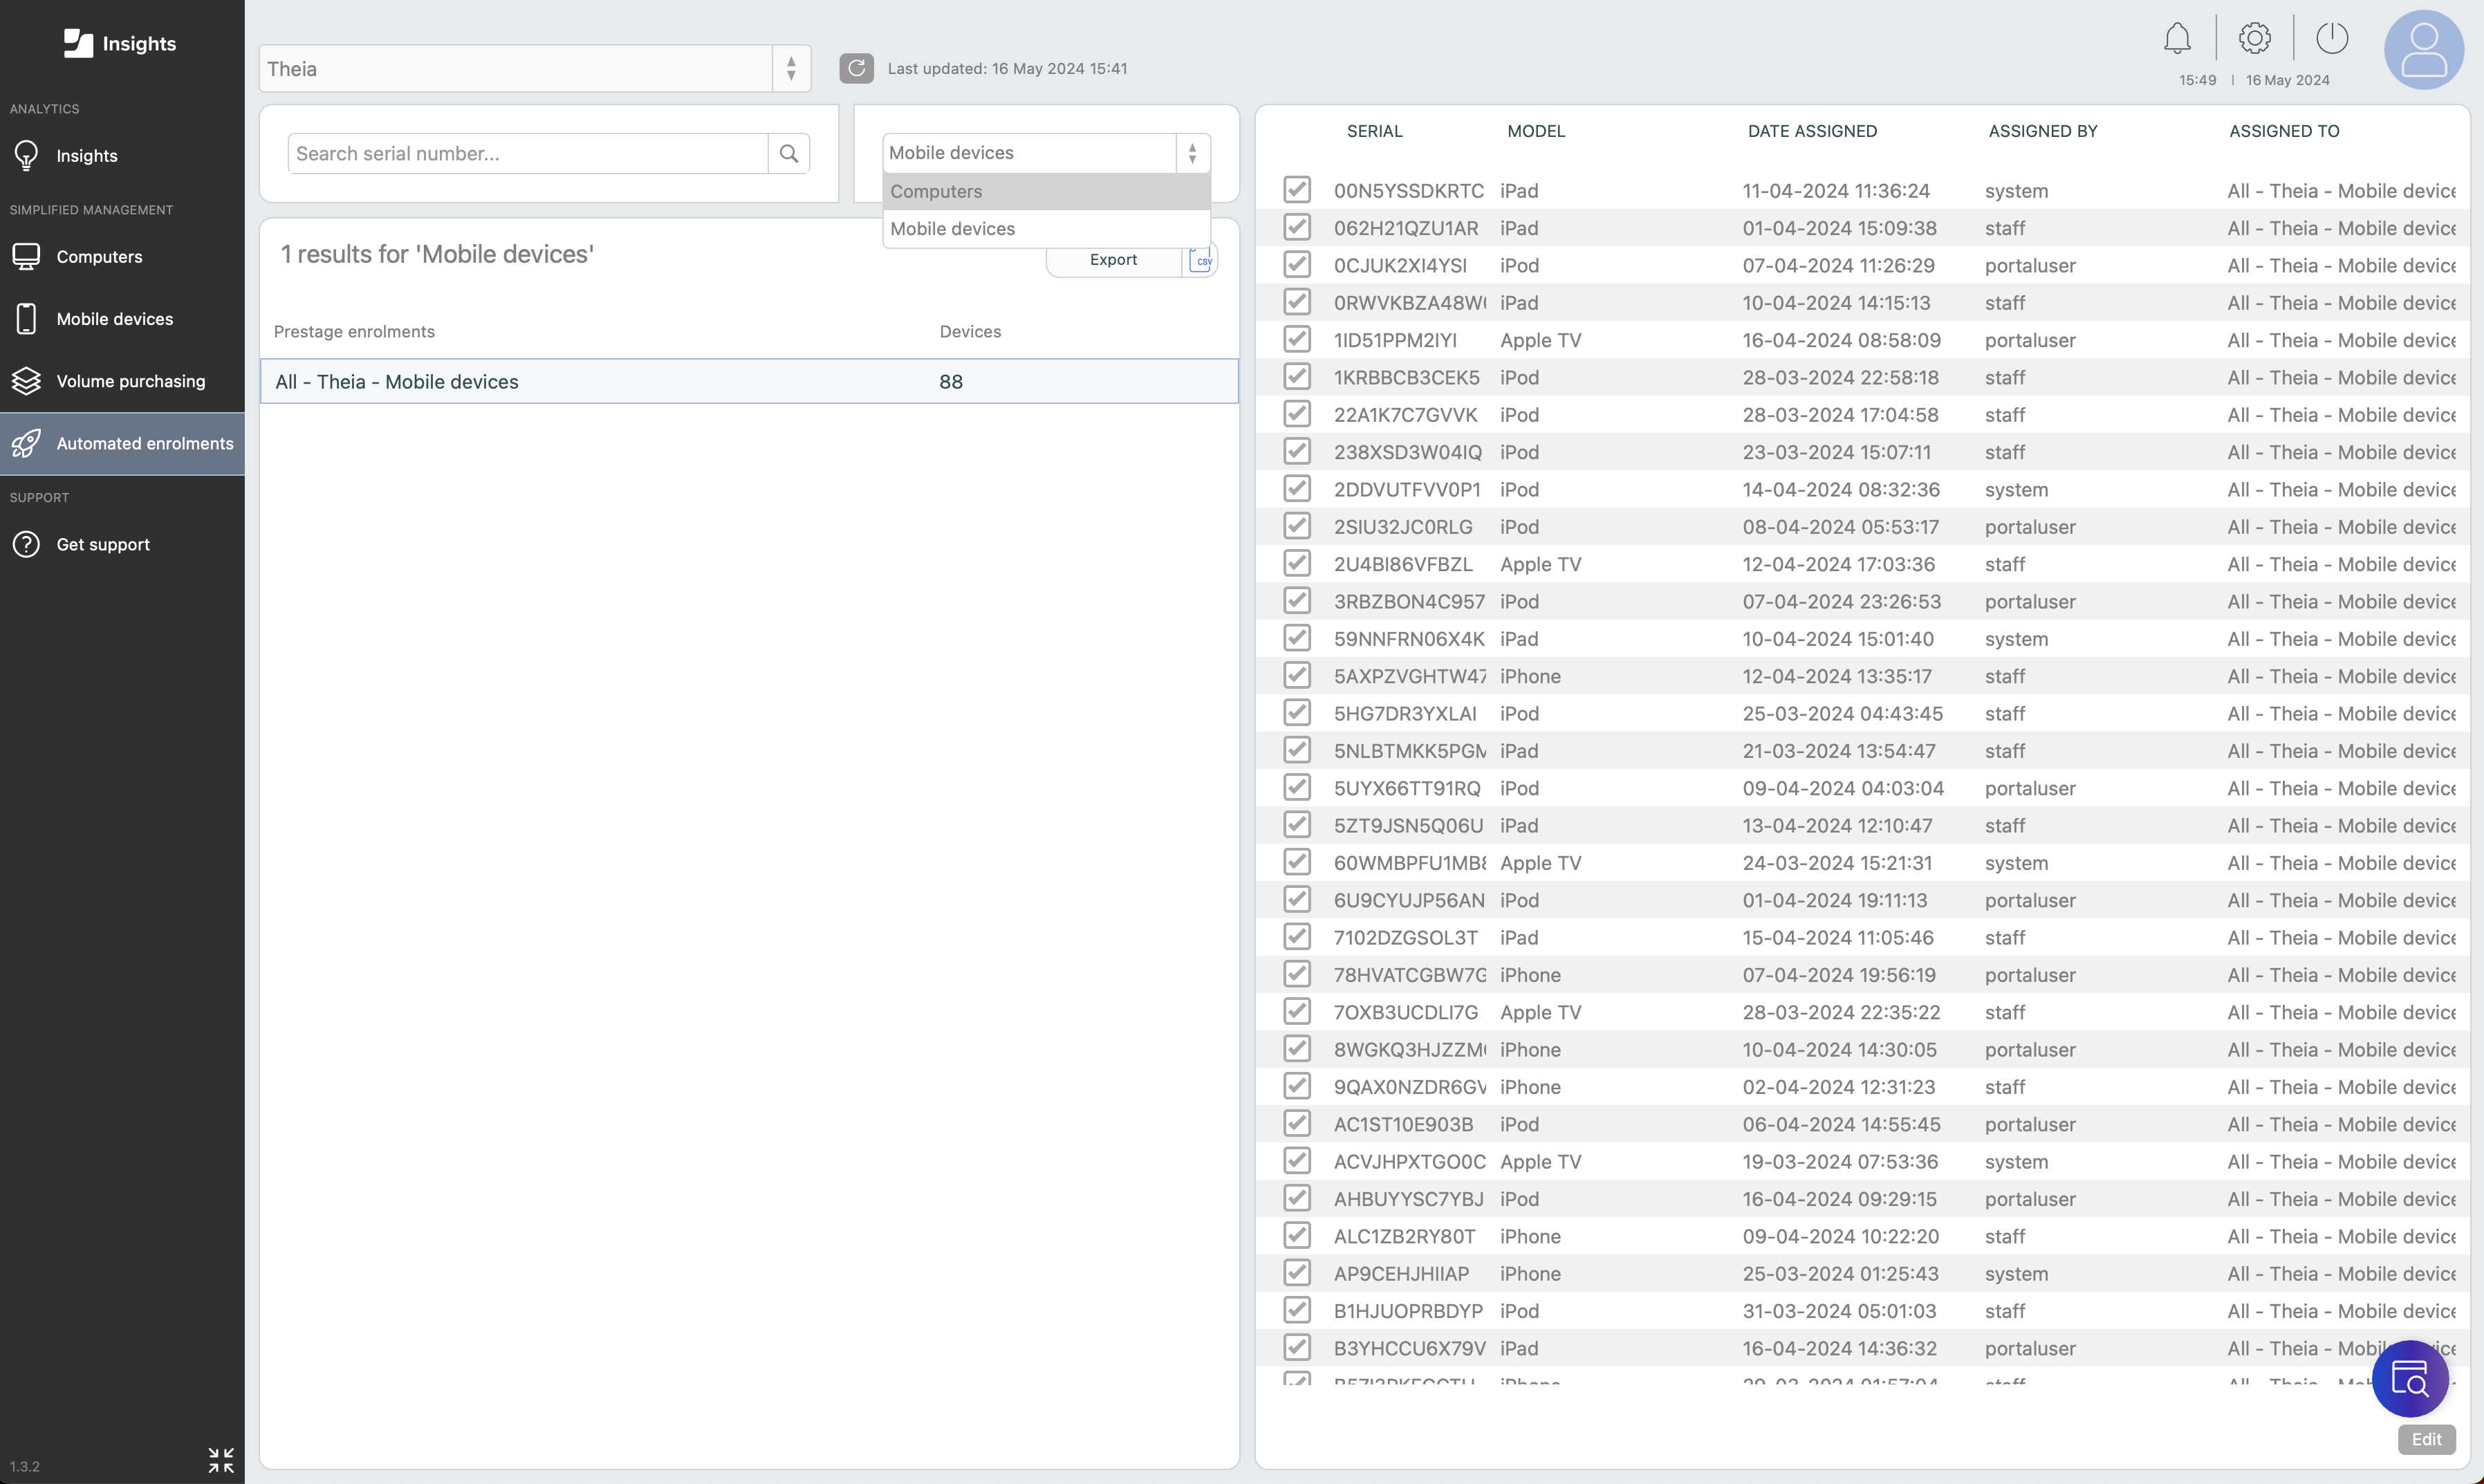Go to Computers in the sidebar
This screenshot has width=2484, height=1484.
(x=122, y=256)
